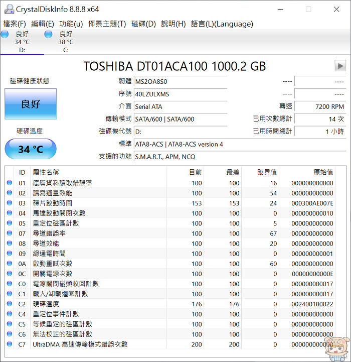Open the 佈景主題(T) menu
Image resolution: width=351 pixels, height=362 pixels.
click(107, 24)
